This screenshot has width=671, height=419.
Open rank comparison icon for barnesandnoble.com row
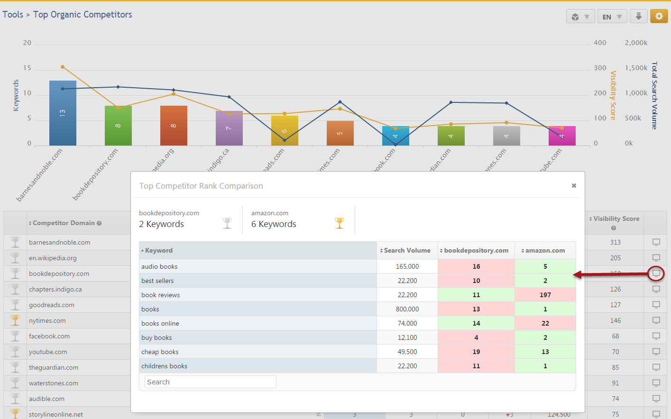point(656,242)
